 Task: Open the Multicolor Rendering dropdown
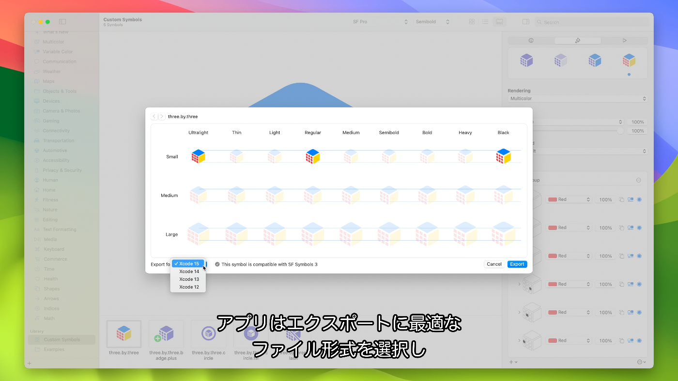(x=578, y=99)
